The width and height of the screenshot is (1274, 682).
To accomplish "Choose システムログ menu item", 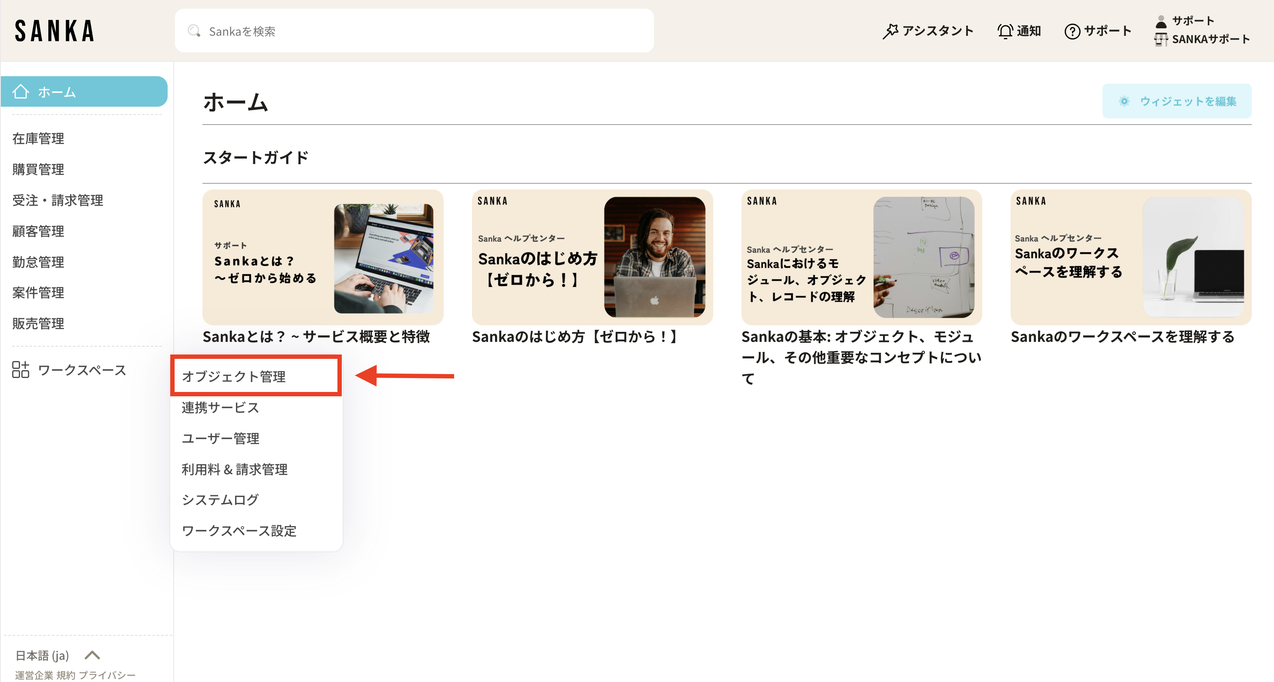I will point(220,500).
